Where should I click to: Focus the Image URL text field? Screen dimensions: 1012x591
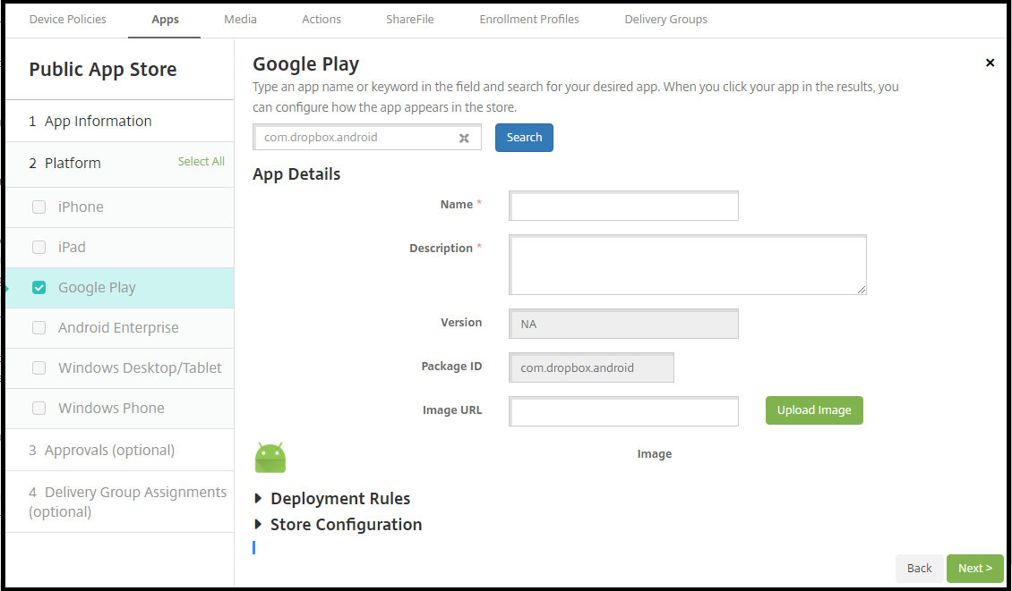(x=623, y=411)
